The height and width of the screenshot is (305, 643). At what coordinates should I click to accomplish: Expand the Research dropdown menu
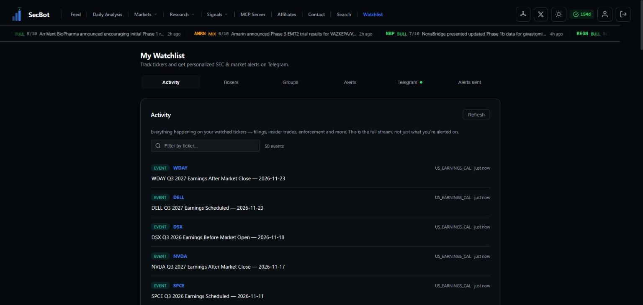(x=182, y=14)
